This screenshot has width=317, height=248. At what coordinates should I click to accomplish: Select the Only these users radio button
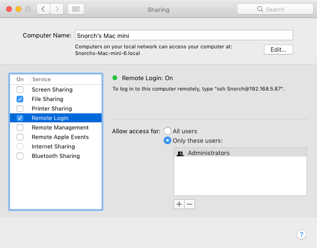(167, 141)
